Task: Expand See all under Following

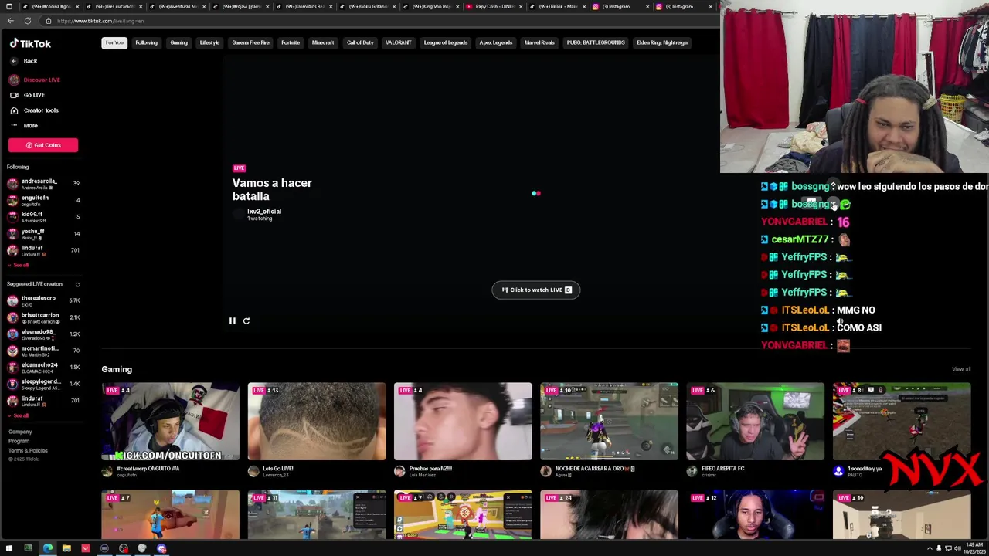Action: tap(19, 265)
